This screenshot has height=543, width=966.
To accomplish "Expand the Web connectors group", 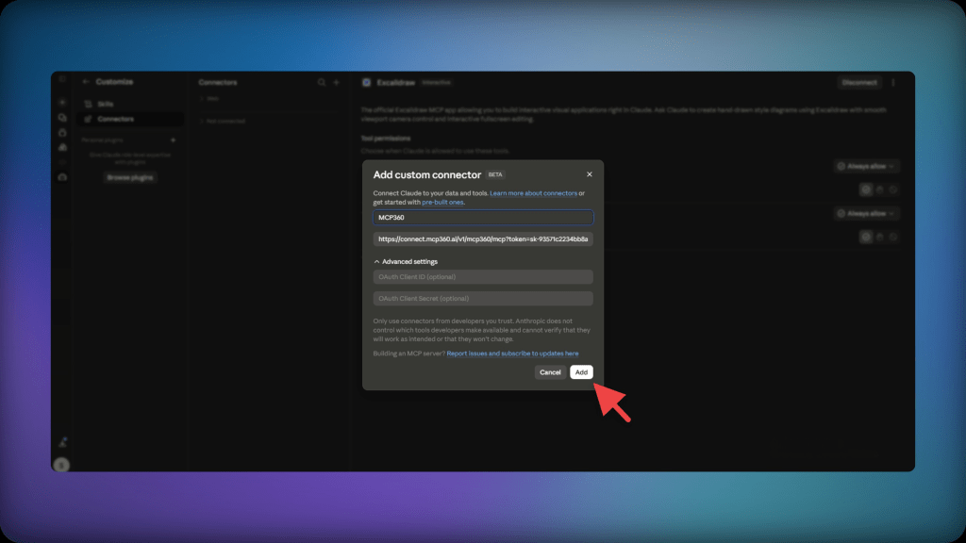I will [x=208, y=98].
